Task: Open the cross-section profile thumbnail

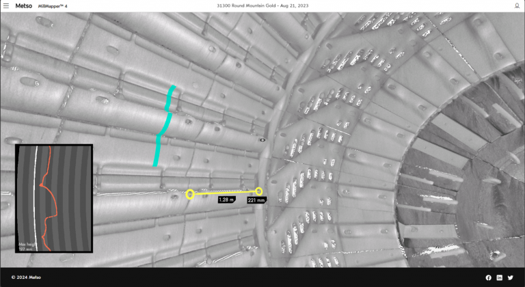Action: click(x=53, y=198)
